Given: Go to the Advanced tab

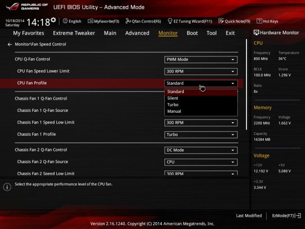Looking at the screenshot, I should coord(137,33).
